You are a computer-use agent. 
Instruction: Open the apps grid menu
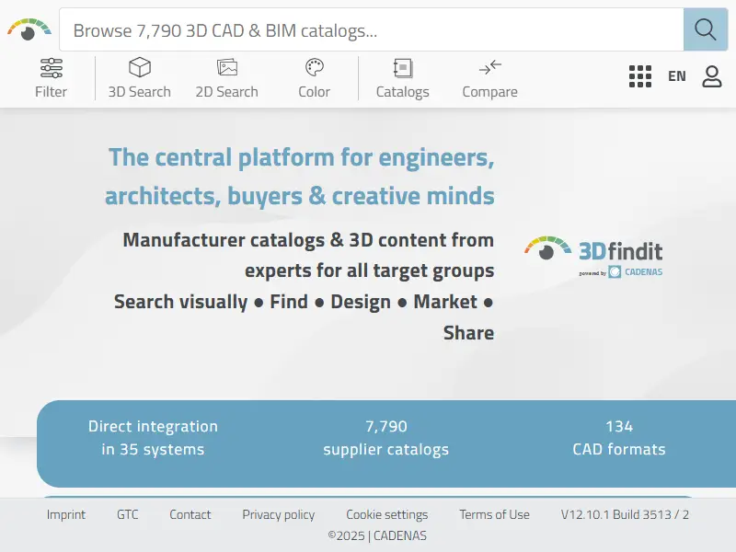click(640, 76)
